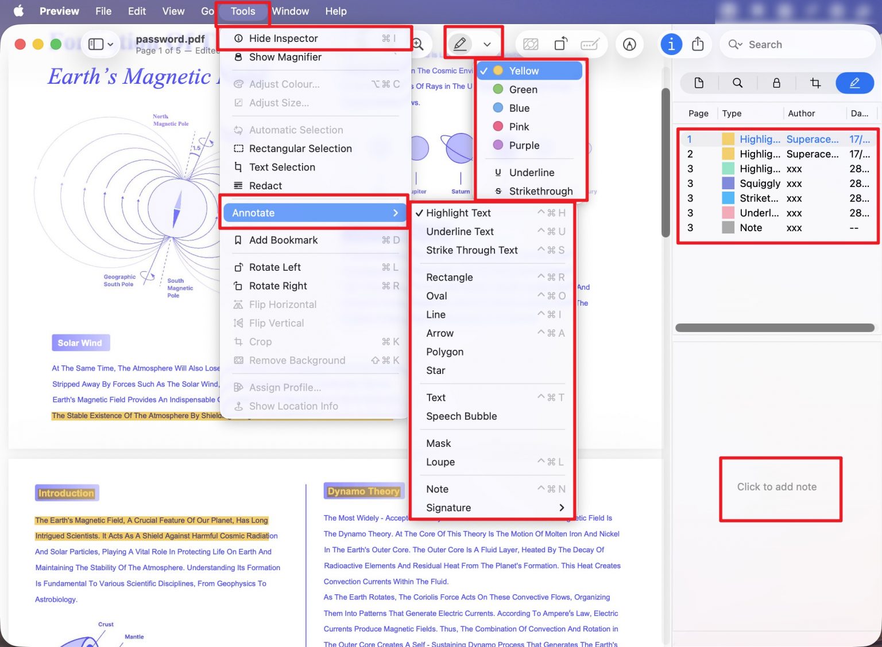This screenshot has width=882, height=647.
Task: Click the Add Bookmark menu icon
Action: click(238, 240)
